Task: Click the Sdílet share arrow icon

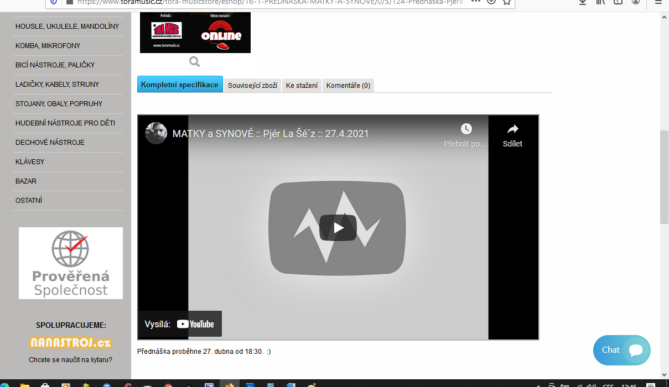Action: [x=512, y=129]
